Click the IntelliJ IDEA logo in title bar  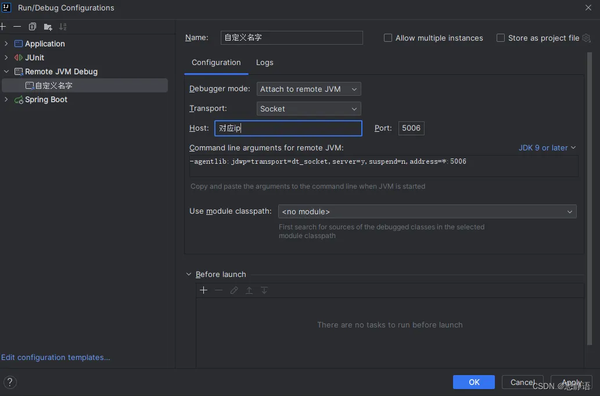[6, 8]
